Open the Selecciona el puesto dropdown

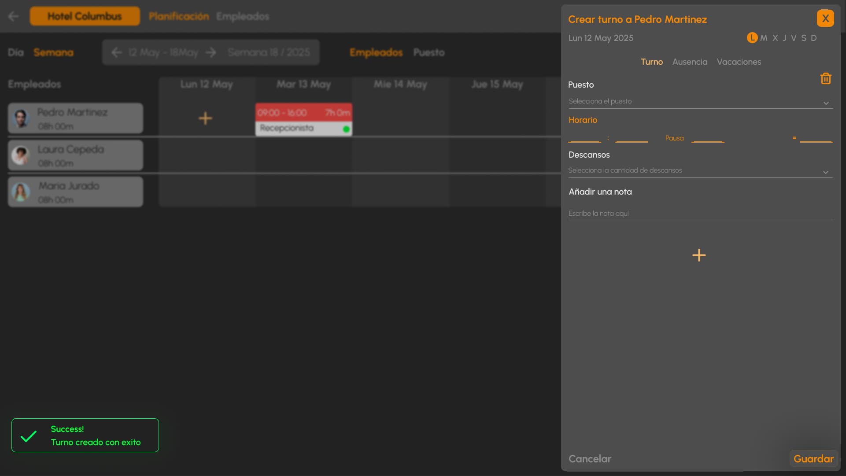(700, 101)
